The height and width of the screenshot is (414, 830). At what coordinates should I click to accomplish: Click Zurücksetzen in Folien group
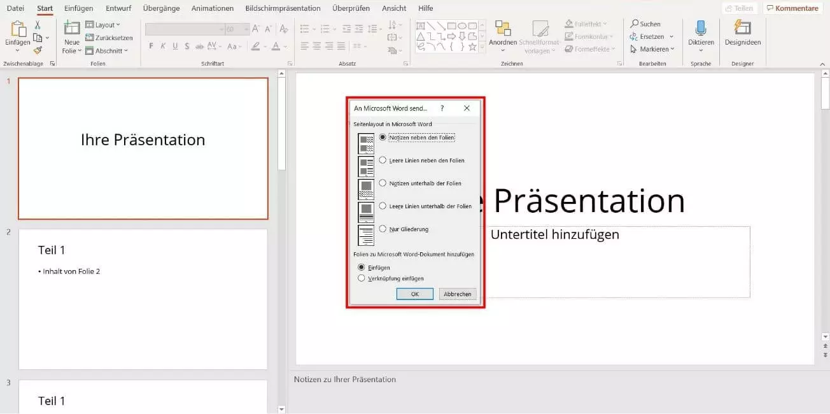[x=109, y=38]
